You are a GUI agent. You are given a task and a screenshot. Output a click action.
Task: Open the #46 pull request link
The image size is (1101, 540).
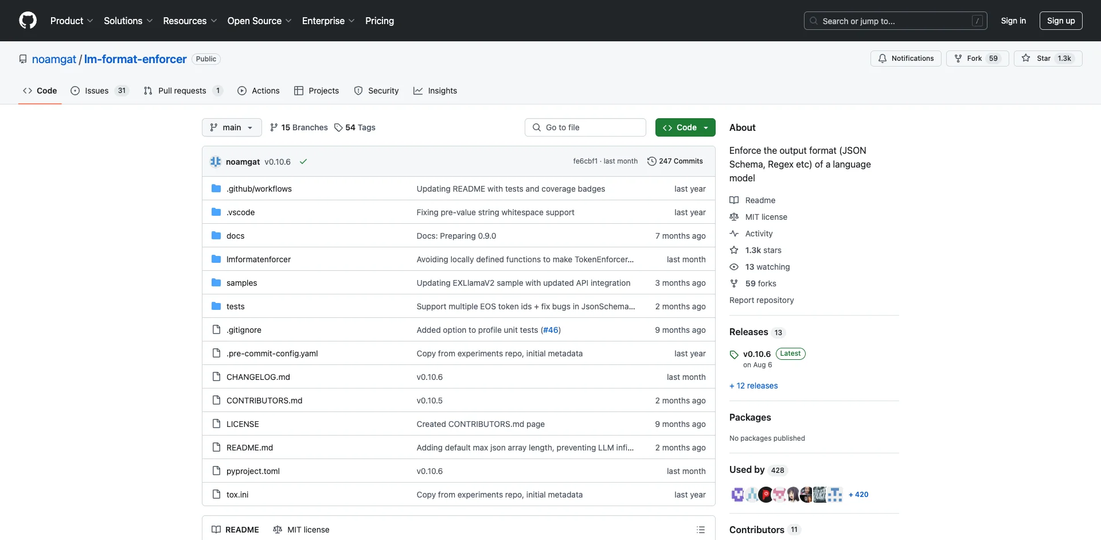tap(550, 330)
